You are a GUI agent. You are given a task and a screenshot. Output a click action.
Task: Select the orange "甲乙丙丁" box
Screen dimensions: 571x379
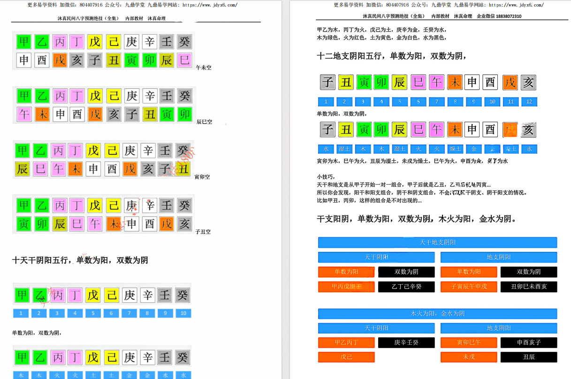346,343
